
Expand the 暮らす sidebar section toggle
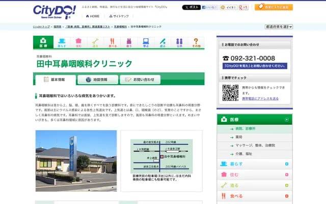287,164
